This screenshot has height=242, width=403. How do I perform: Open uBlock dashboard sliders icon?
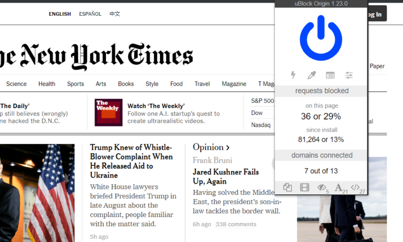[349, 75]
